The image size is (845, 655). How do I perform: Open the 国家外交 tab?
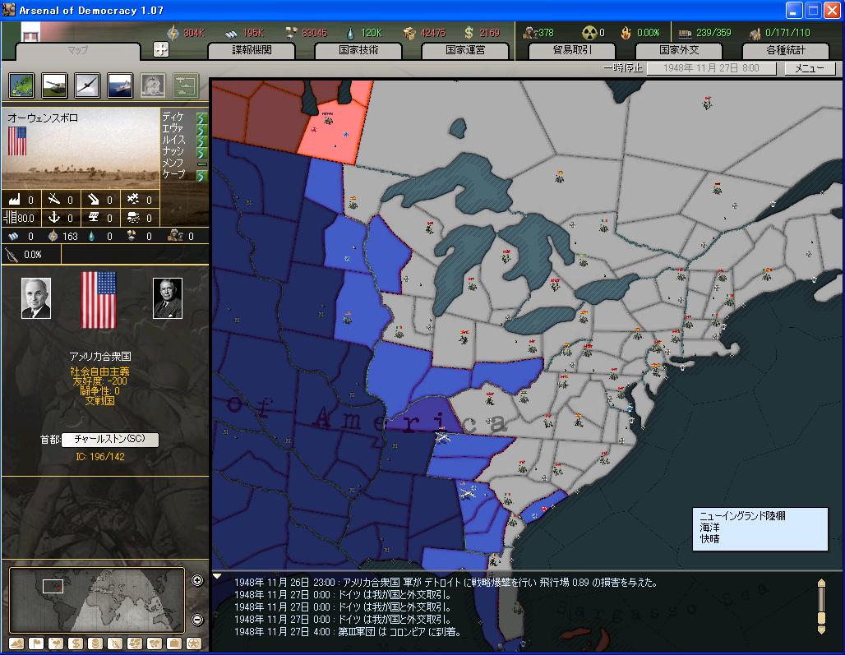[679, 51]
